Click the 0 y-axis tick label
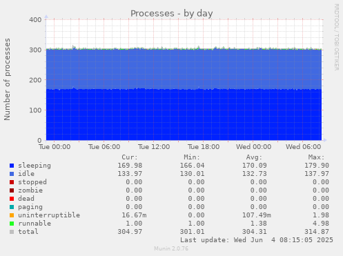This screenshot has width=343, height=256. (39, 140)
